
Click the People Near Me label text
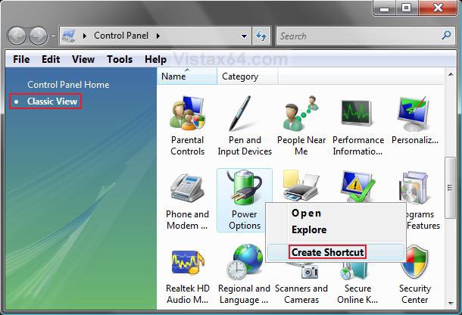301,145
